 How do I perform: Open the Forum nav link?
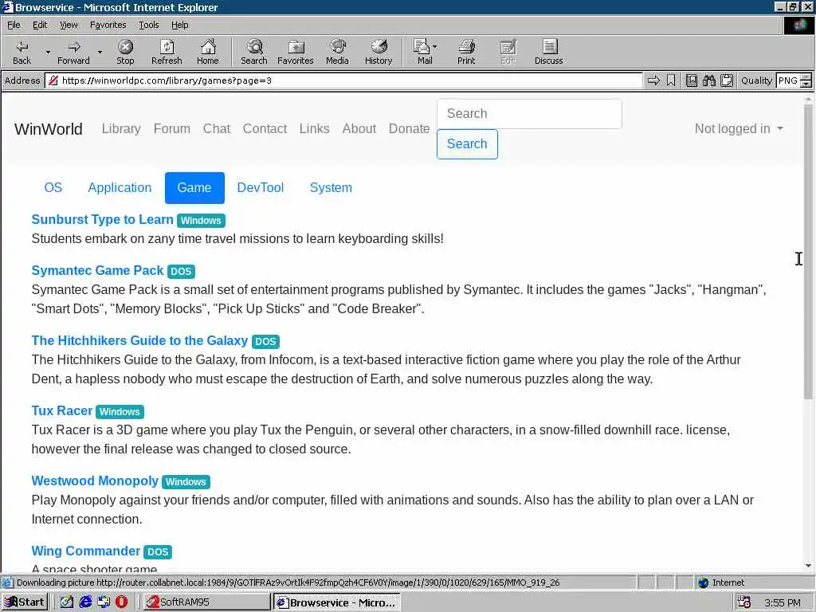(x=172, y=128)
